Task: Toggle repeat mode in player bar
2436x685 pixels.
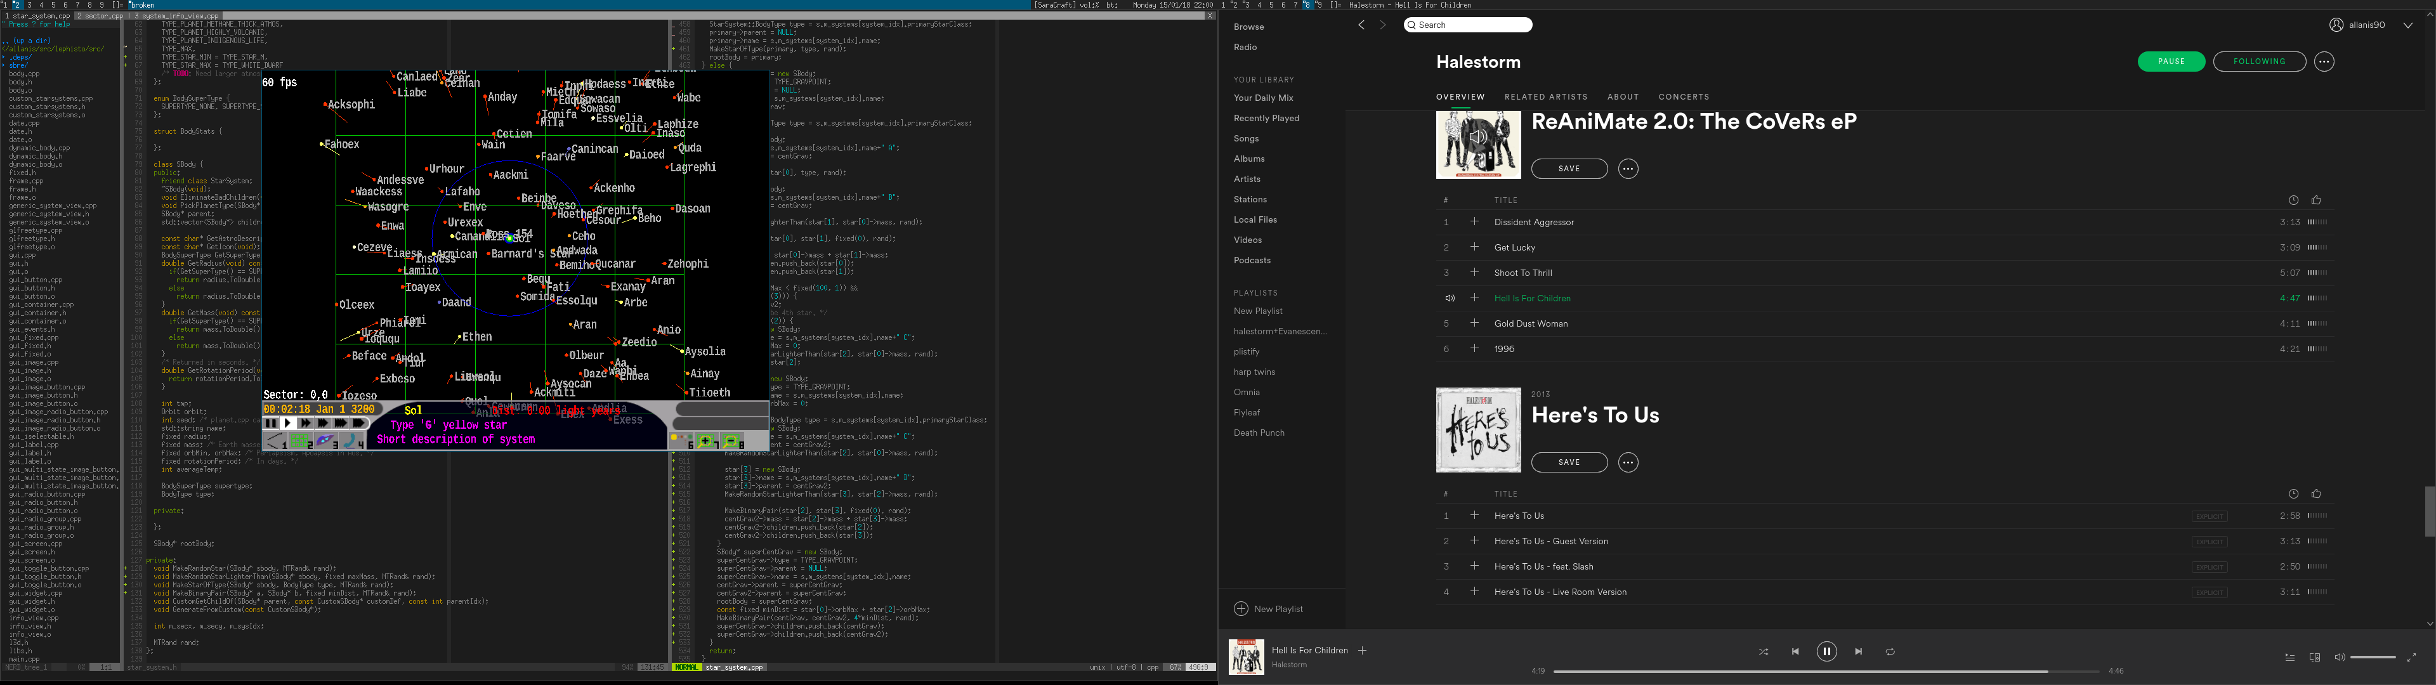Action: (1889, 652)
